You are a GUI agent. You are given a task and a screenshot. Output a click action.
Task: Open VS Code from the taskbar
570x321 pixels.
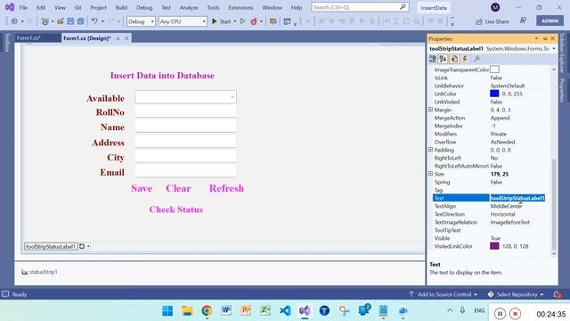pyautogui.click(x=285, y=310)
